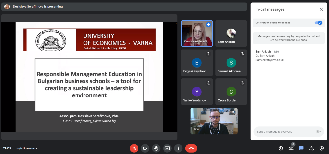
Task: Select the Cross Border participant tile
Action: (231, 92)
